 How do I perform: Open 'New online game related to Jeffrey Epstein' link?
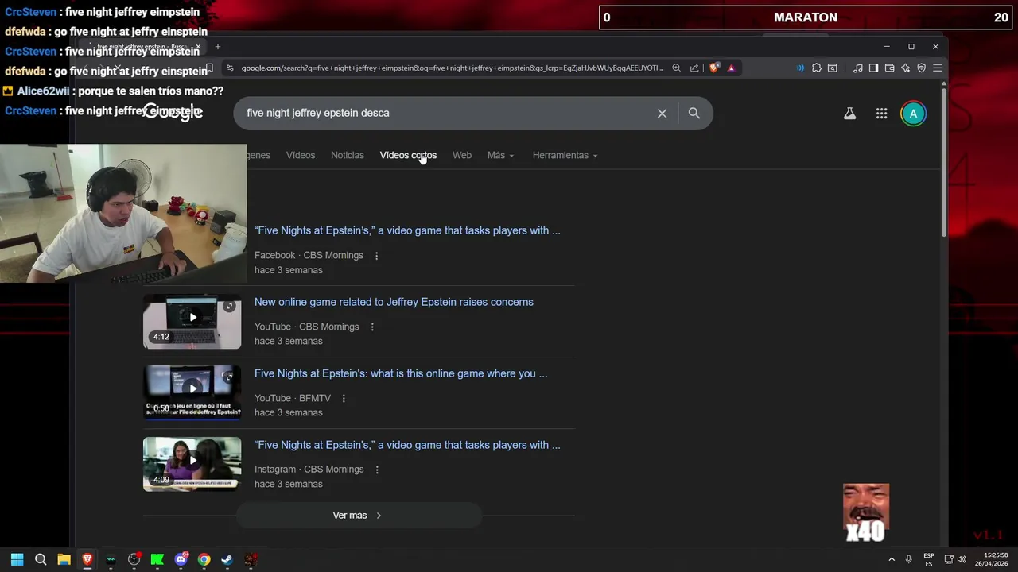(x=394, y=302)
